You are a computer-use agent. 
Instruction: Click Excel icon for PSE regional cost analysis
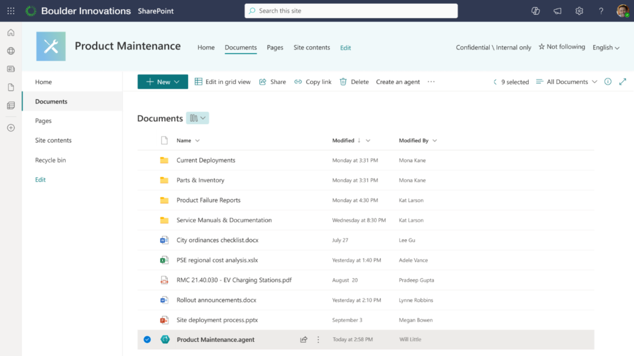click(164, 260)
